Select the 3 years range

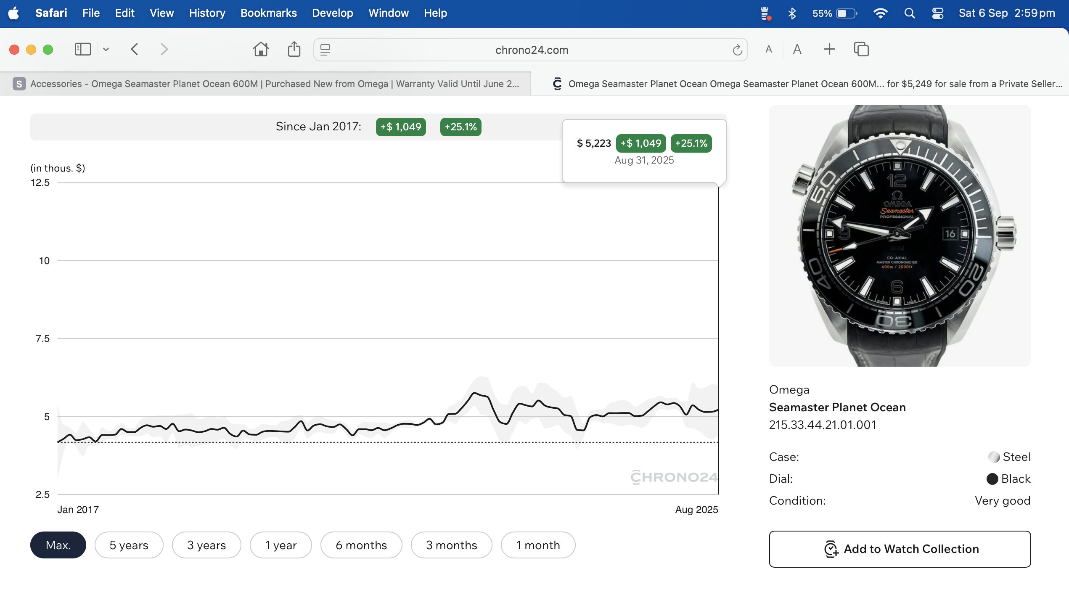click(206, 545)
